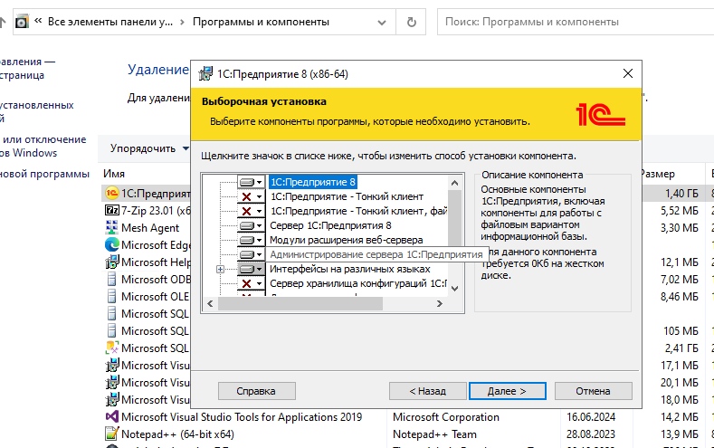Image resolution: width=714 pixels, height=448 pixels.
Task: Select the 1С:Предприятие 8 component row
Action: 312,182
